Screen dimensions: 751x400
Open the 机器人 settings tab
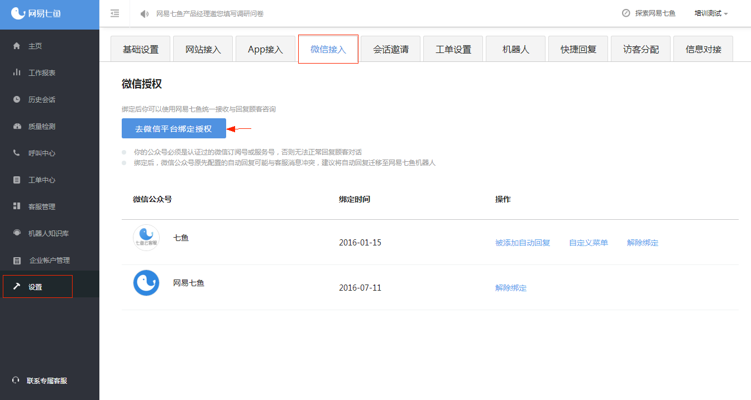(516, 49)
